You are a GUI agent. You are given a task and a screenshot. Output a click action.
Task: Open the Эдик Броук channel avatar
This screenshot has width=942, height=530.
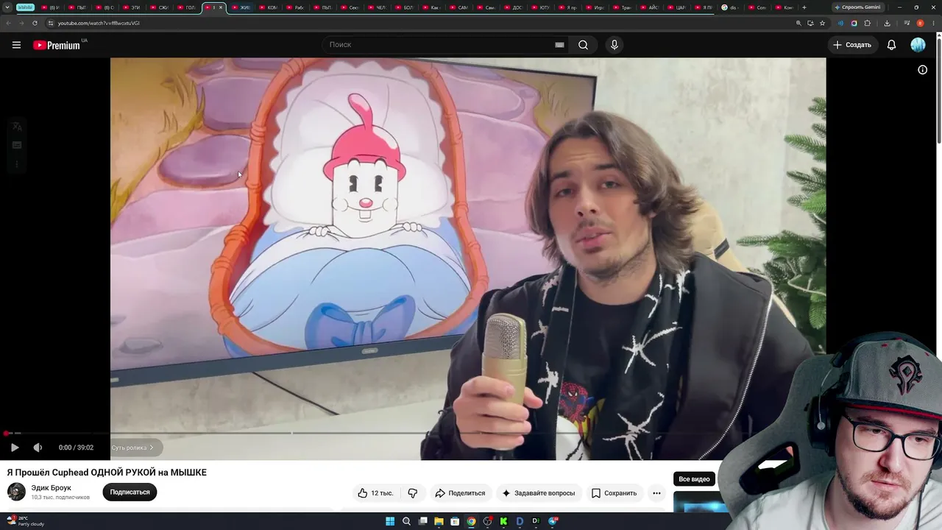tap(16, 492)
